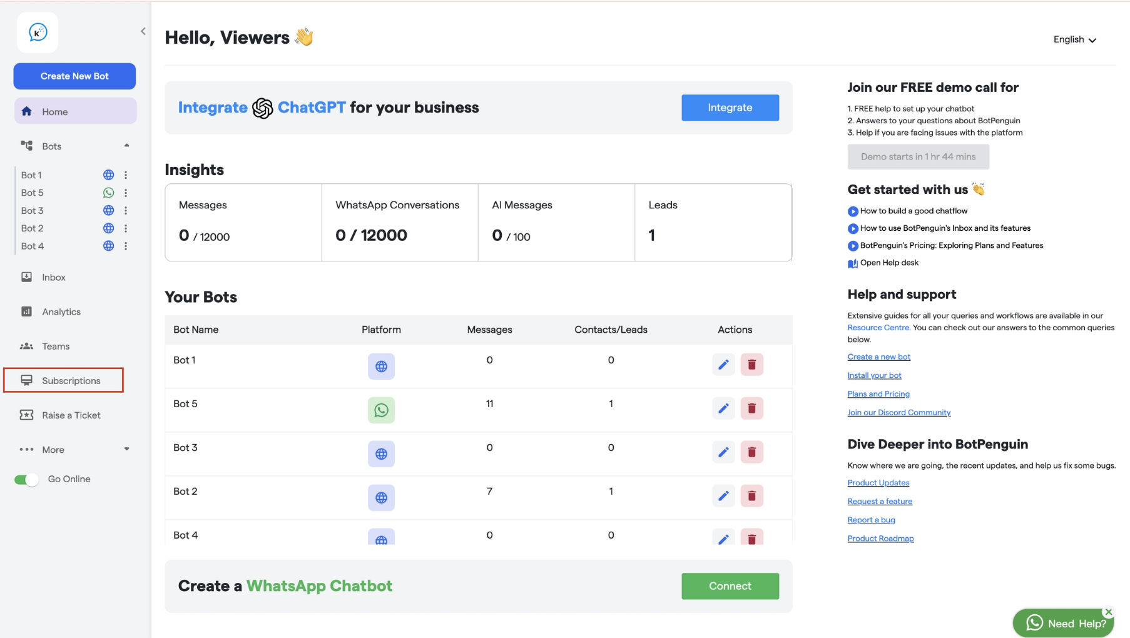Click the Connect WhatsApp Chatbot button
The height and width of the screenshot is (638, 1130).
tap(730, 586)
